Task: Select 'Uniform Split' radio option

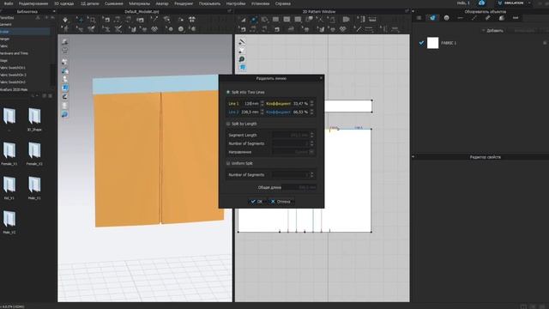Action: pyautogui.click(x=228, y=163)
